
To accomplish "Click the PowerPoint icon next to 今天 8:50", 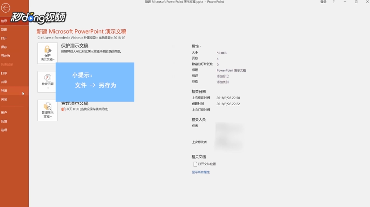I will [x=63, y=109].
